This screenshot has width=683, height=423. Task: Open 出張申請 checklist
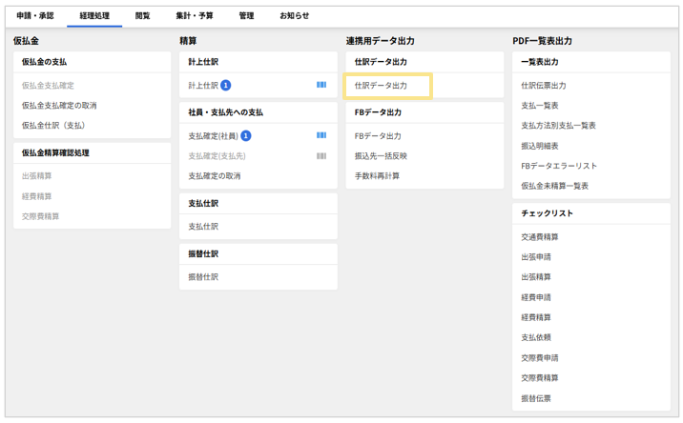click(536, 257)
